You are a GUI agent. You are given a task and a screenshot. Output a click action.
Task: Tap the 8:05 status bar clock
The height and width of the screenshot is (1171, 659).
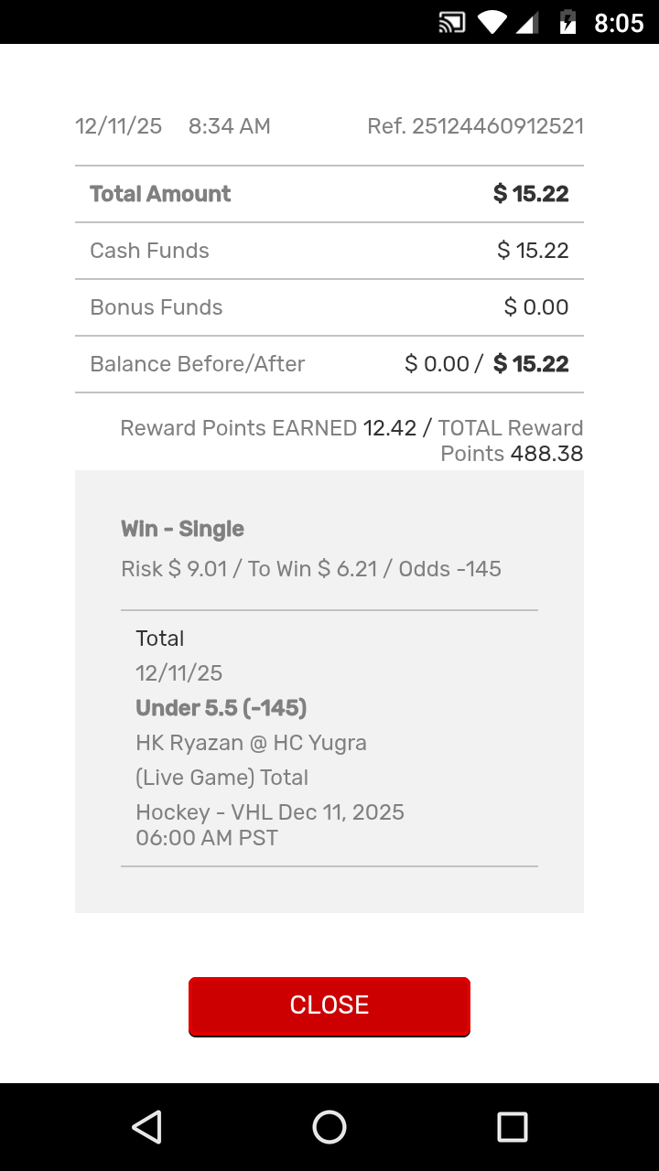(619, 23)
